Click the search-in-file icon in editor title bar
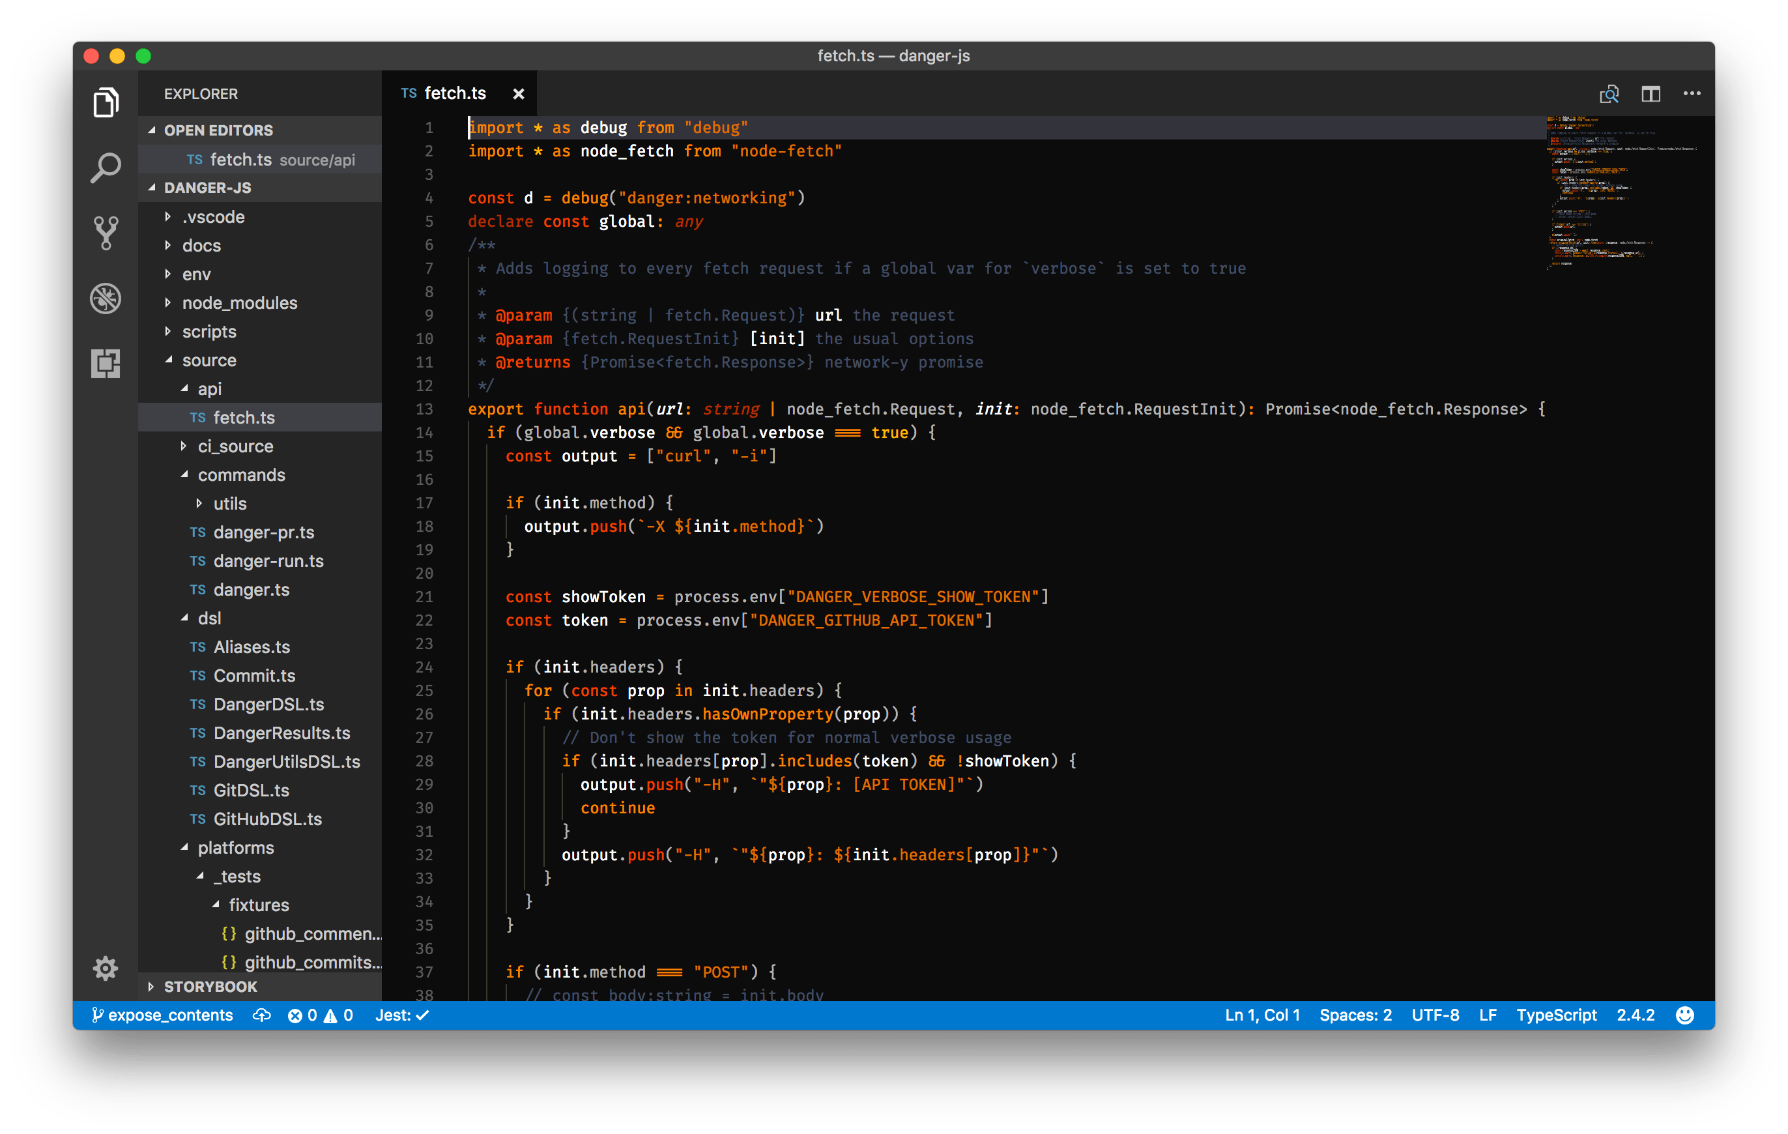Image resolution: width=1788 pixels, height=1134 pixels. (x=1610, y=94)
